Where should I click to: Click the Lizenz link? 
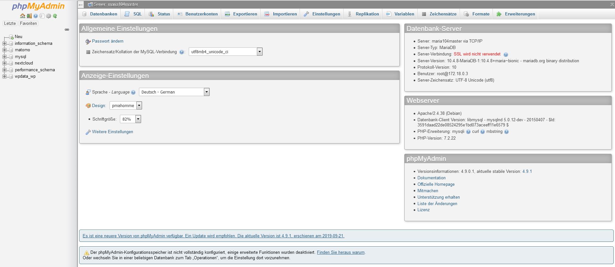pyautogui.click(x=423, y=210)
